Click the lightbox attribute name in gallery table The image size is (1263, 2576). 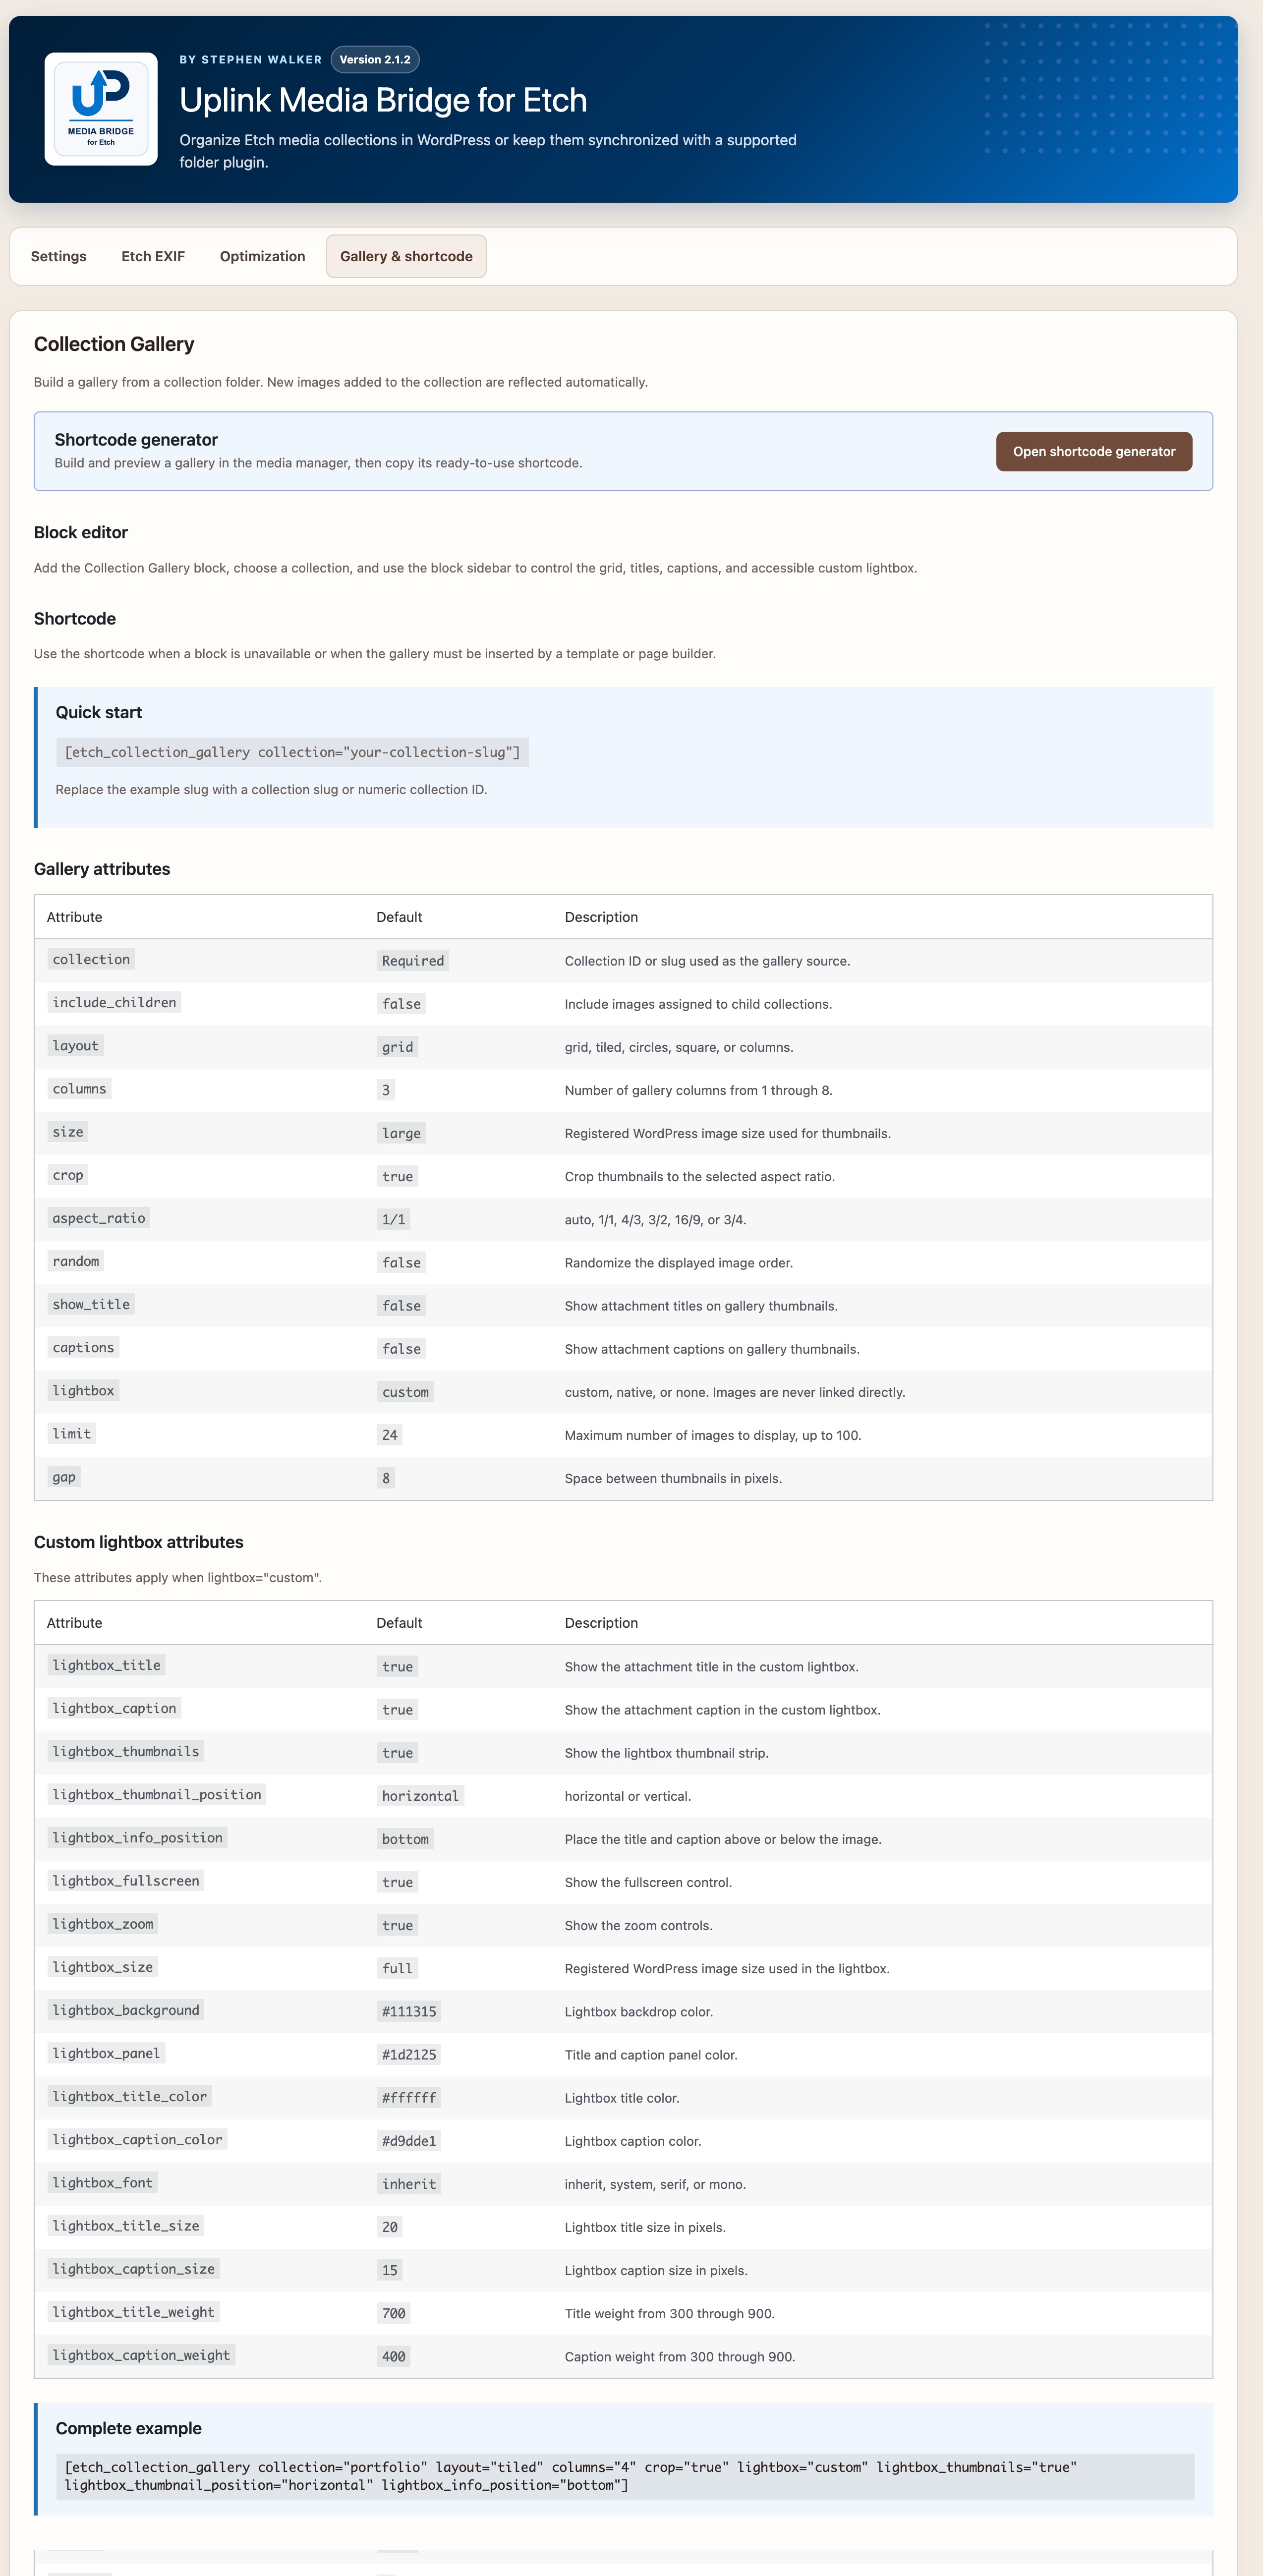pos(83,1390)
